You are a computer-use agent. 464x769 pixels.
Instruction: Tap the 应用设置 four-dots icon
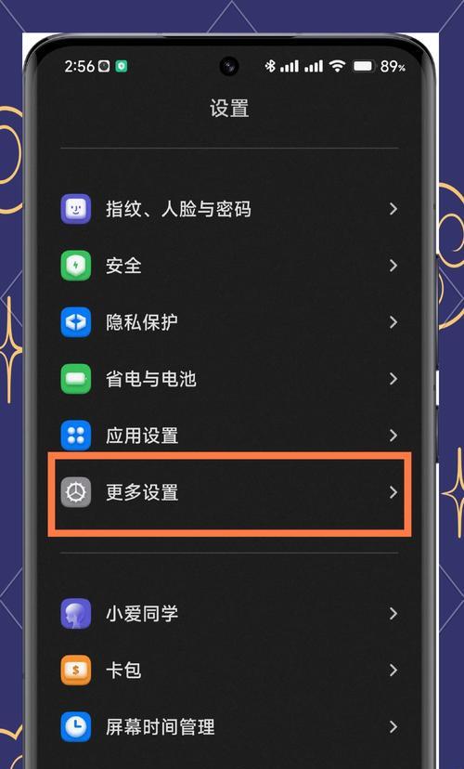(75, 436)
